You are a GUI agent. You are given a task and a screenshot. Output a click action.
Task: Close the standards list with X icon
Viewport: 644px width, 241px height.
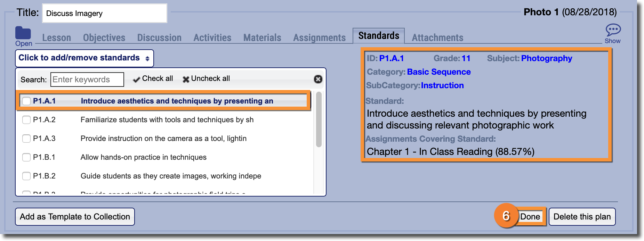coord(318,79)
